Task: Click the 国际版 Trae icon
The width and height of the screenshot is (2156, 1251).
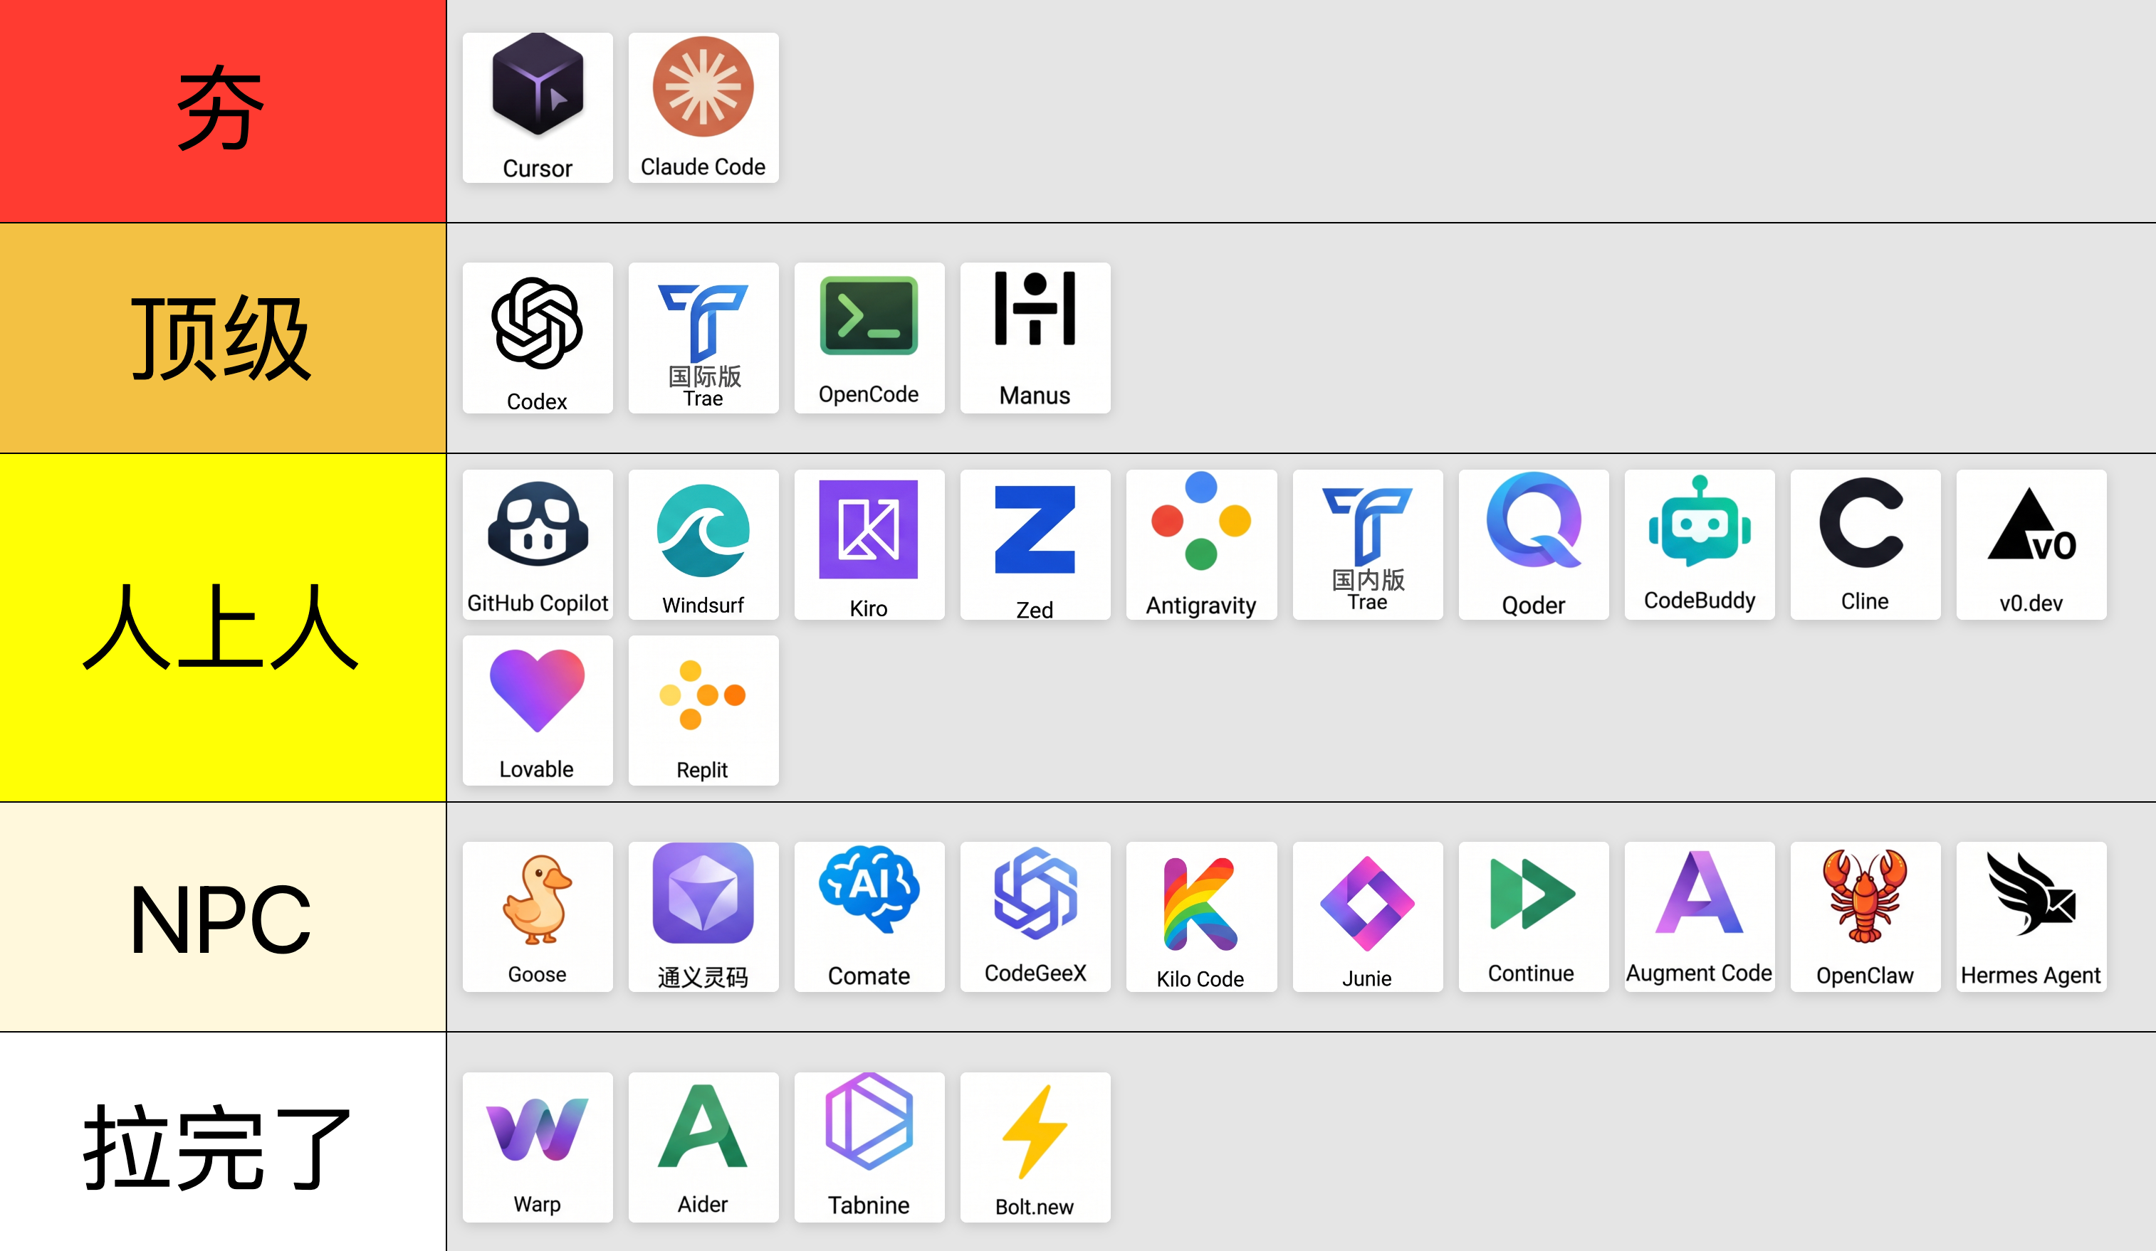Action: click(x=703, y=338)
